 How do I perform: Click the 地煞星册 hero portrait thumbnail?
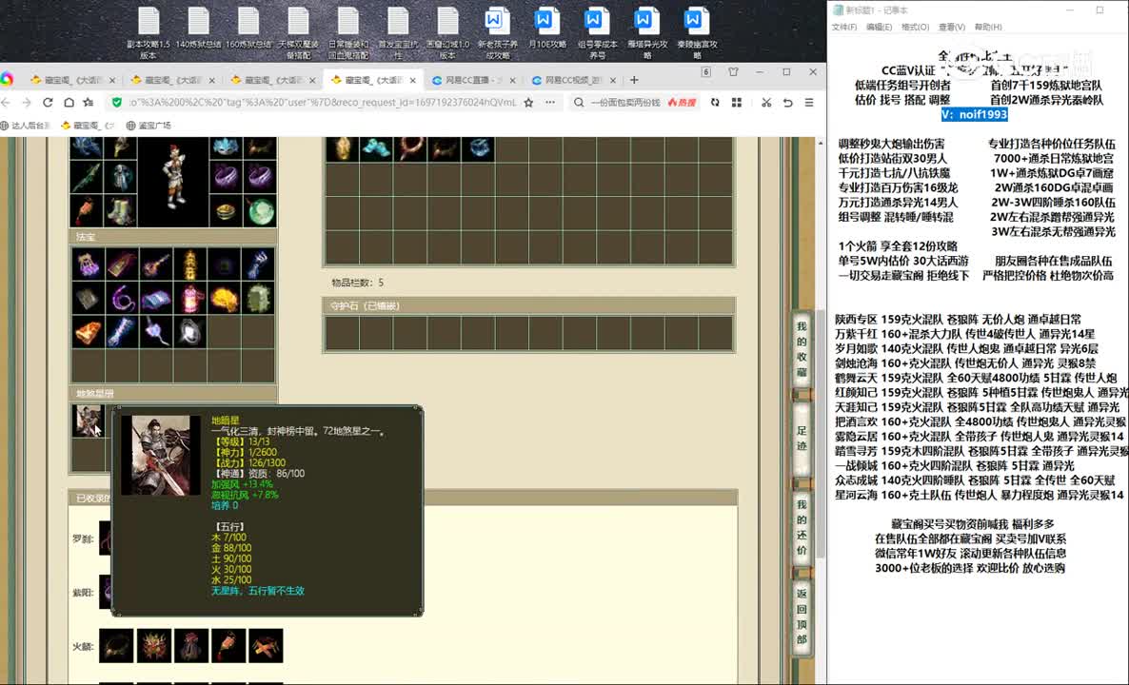tap(89, 421)
